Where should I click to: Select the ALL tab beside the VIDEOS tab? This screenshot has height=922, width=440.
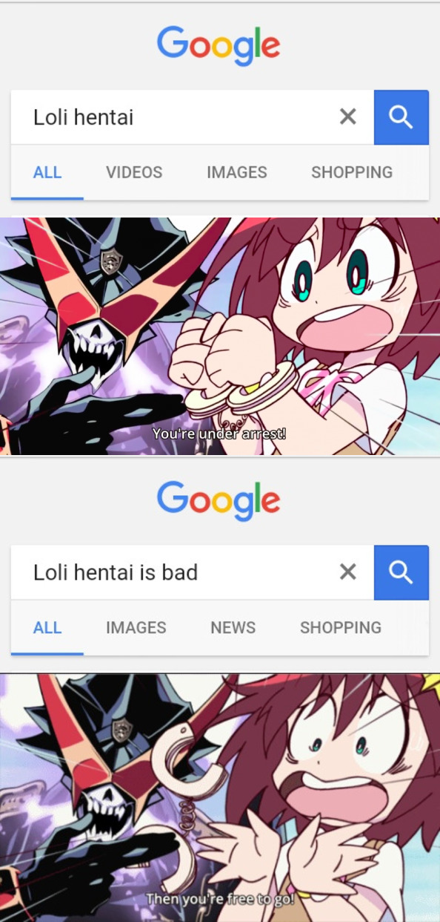tap(47, 172)
